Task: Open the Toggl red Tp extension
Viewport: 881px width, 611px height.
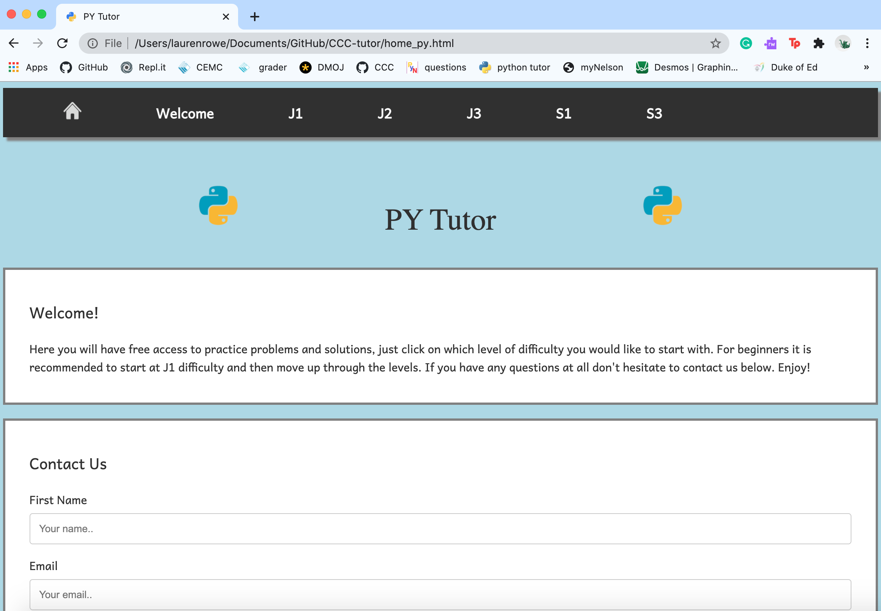Action: [x=795, y=43]
